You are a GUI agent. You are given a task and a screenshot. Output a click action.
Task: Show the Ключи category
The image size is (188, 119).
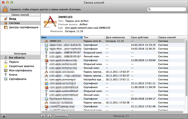(x=13, y=75)
